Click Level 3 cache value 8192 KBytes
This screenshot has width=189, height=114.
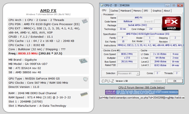click(x=160, y=65)
